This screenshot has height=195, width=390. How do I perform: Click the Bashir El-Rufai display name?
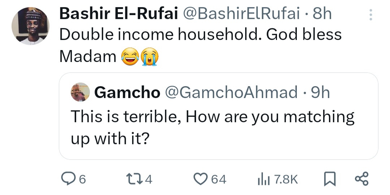pyautogui.click(x=118, y=14)
